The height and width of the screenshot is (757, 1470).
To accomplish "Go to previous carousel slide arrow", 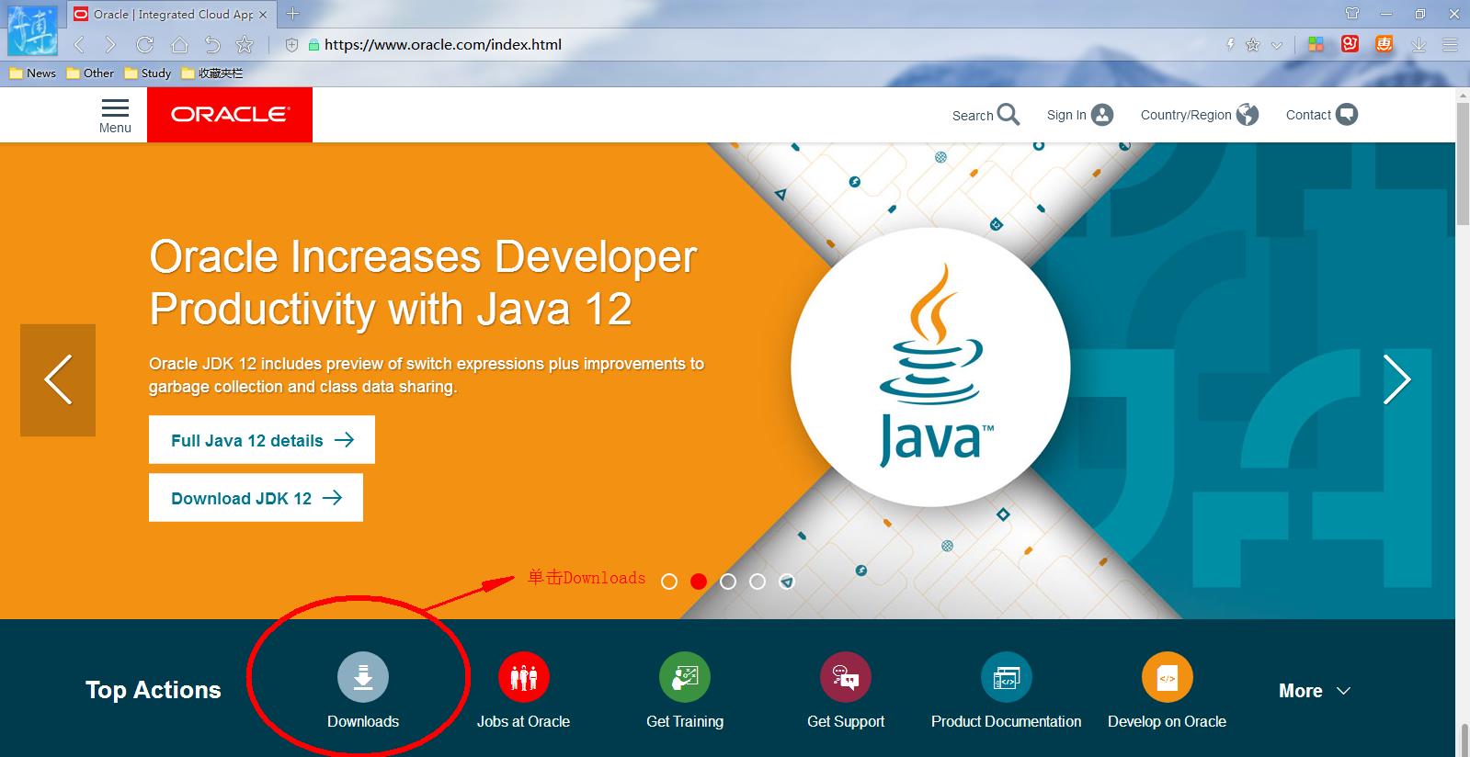I will (58, 379).
